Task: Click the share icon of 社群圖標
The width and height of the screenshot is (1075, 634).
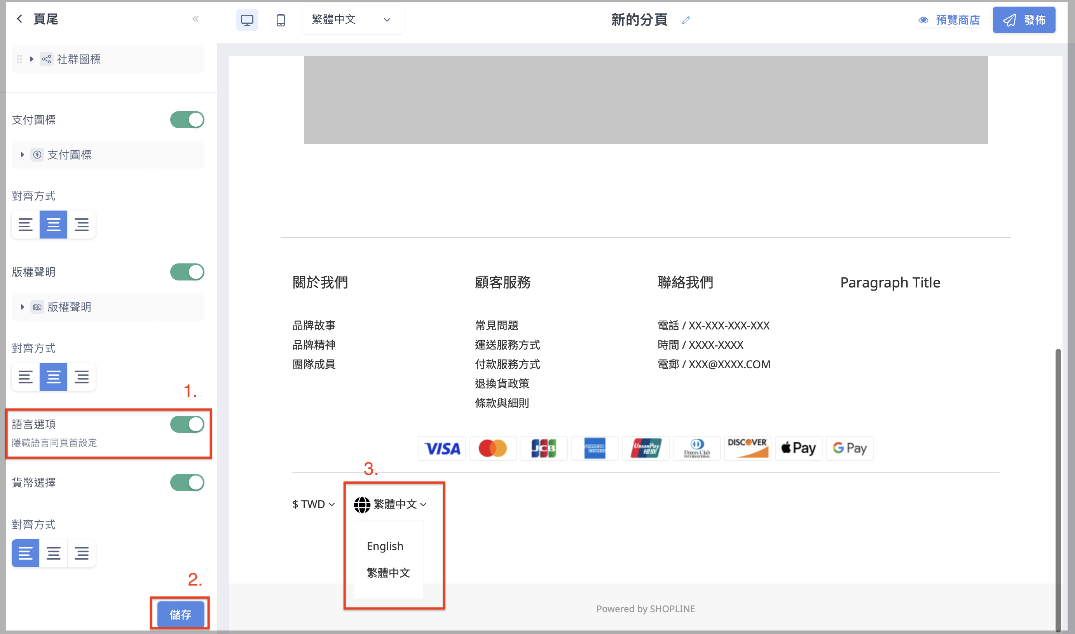Action: pos(47,59)
